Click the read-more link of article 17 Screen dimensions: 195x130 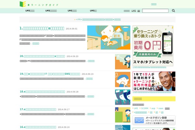click(x=91, y=114)
